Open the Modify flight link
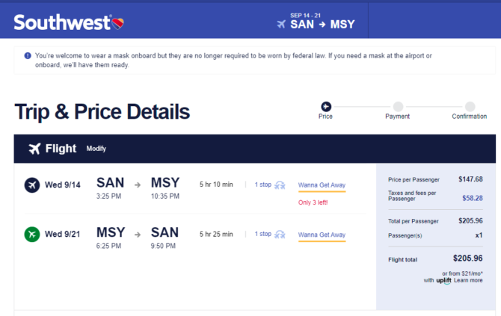The width and height of the screenshot is (501, 316). tap(96, 149)
